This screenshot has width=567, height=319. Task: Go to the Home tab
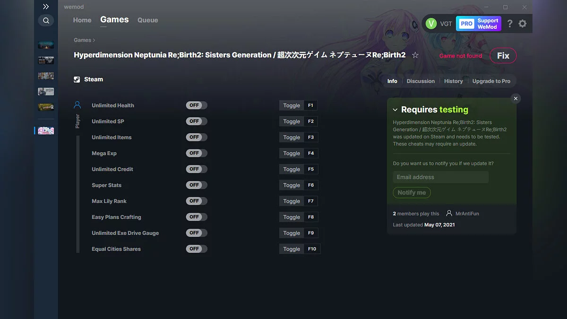tap(82, 20)
